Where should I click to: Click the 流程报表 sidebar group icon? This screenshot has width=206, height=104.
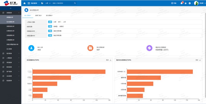tap(3, 13)
